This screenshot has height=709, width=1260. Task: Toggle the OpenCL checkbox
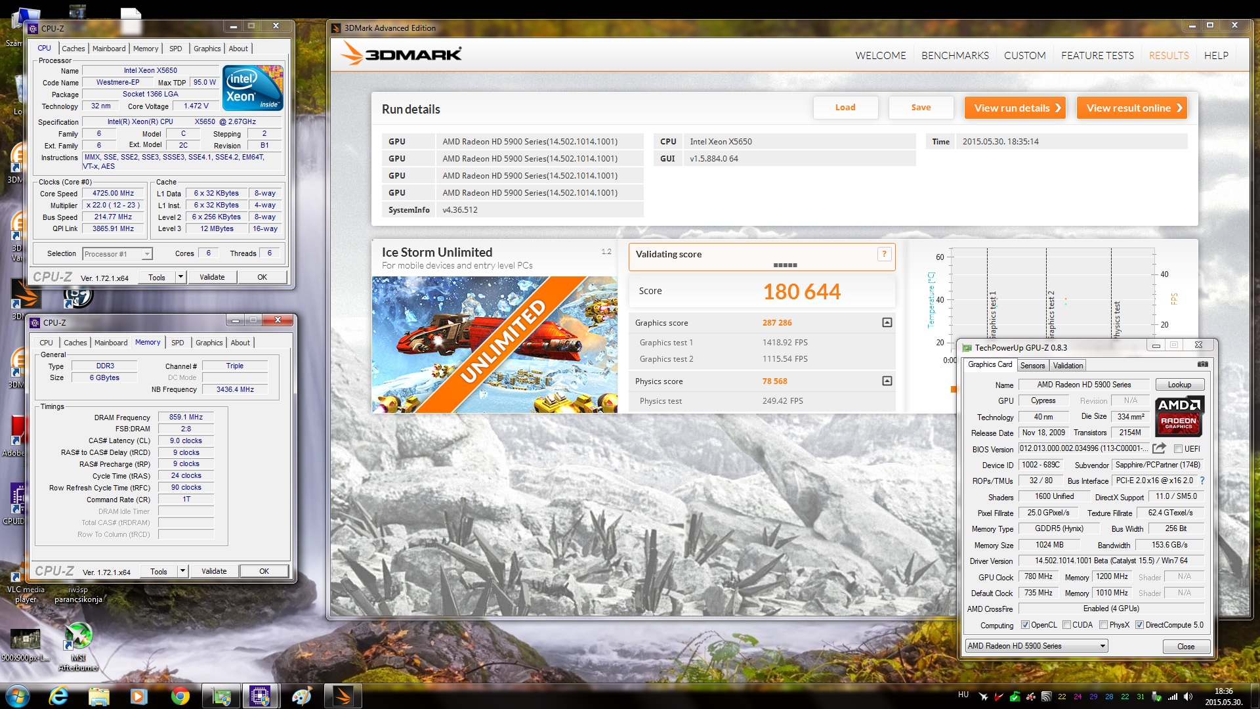click(1025, 625)
